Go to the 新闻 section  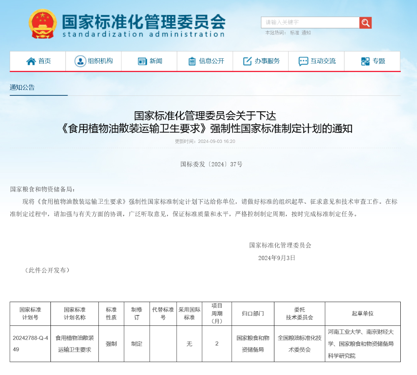click(149, 61)
